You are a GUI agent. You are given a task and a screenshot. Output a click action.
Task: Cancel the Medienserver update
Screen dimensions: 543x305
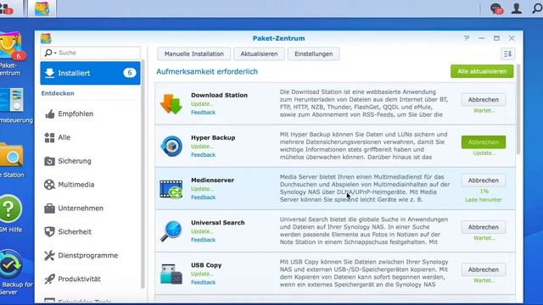[x=483, y=180]
